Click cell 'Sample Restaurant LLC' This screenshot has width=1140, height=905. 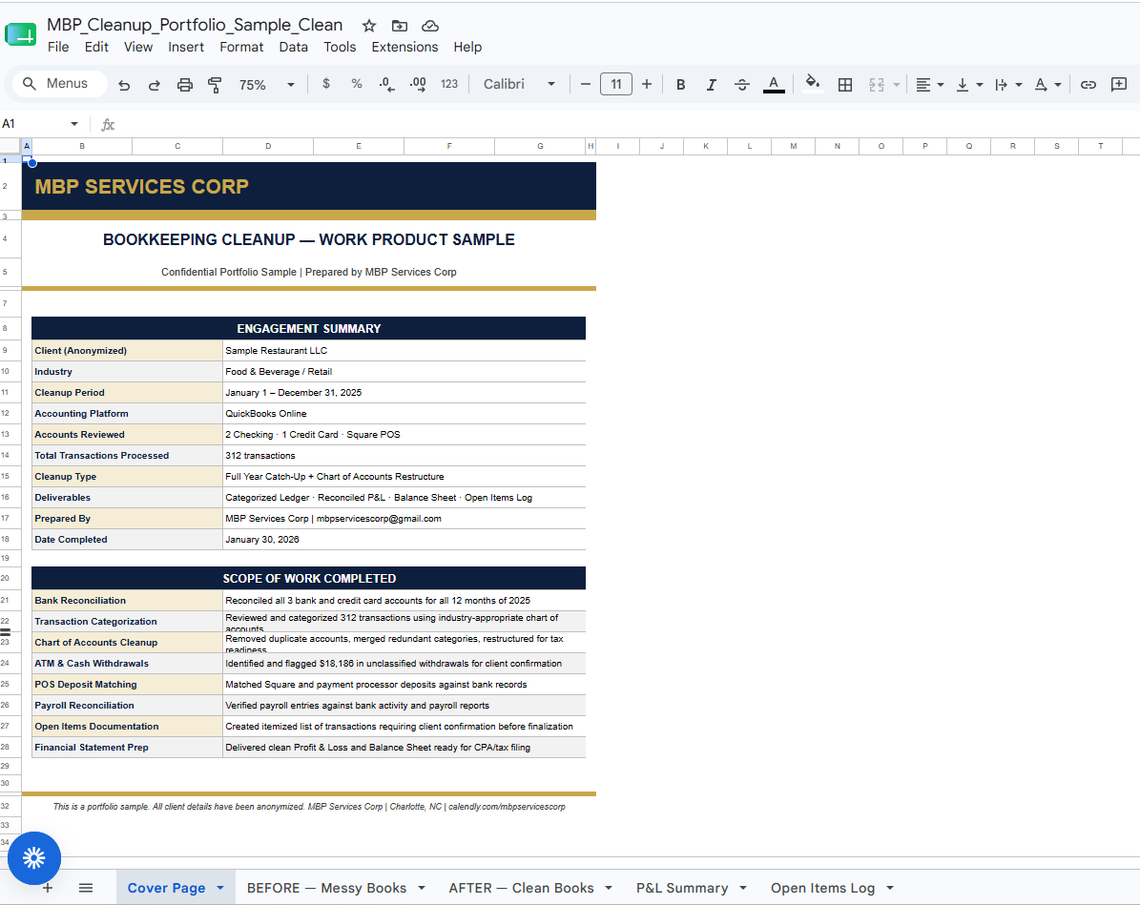[404, 350]
